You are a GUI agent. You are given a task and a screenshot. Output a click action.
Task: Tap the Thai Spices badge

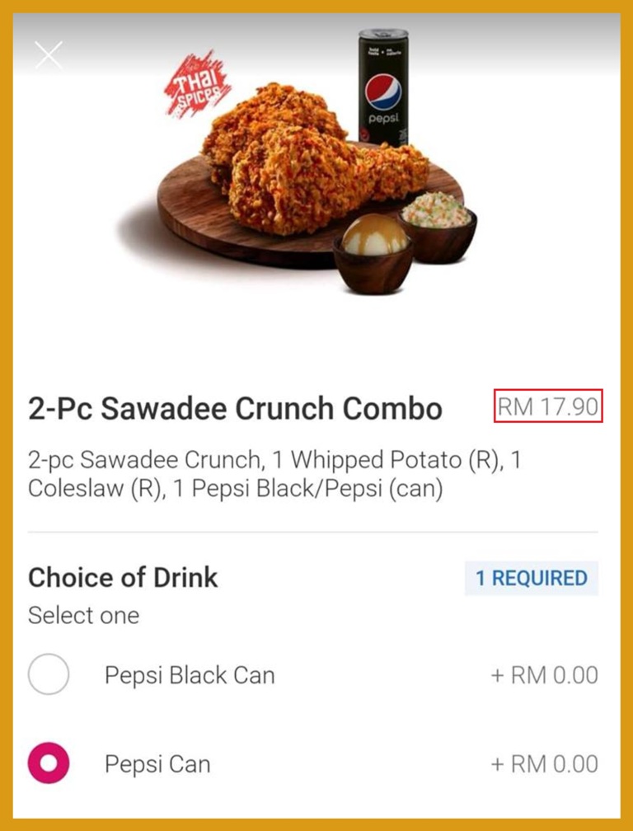click(x=198, y=85)
